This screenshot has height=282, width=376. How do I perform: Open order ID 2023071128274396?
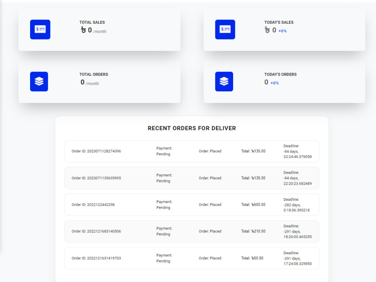96,151
